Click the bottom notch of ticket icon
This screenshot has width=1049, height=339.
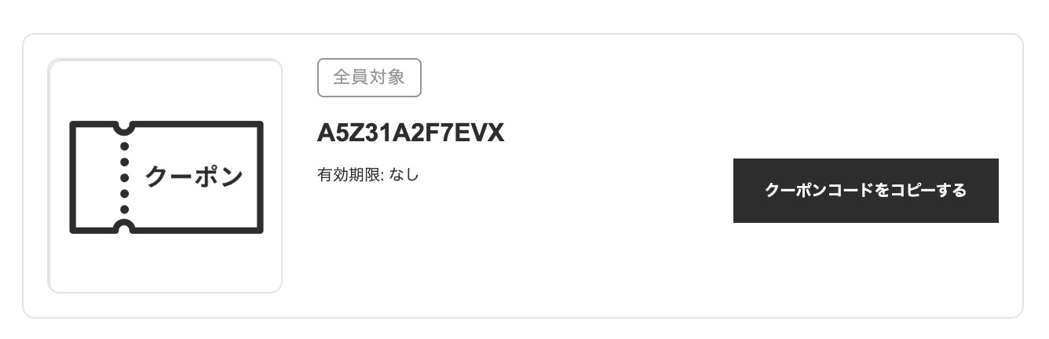click(x=124, y=227)
